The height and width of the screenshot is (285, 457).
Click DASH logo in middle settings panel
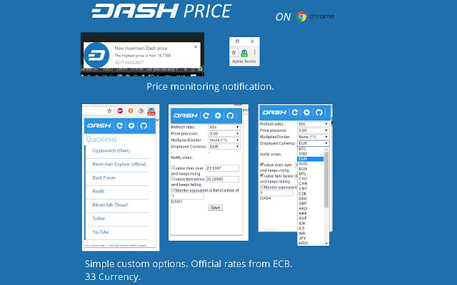coord(186,115)
